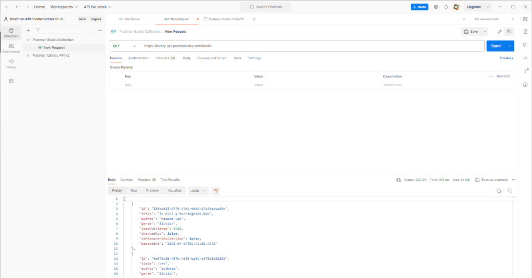Click the code snippet icon in right sidebar
The height and width of the screenshot is (278, 532).
[x=525, y=58]
